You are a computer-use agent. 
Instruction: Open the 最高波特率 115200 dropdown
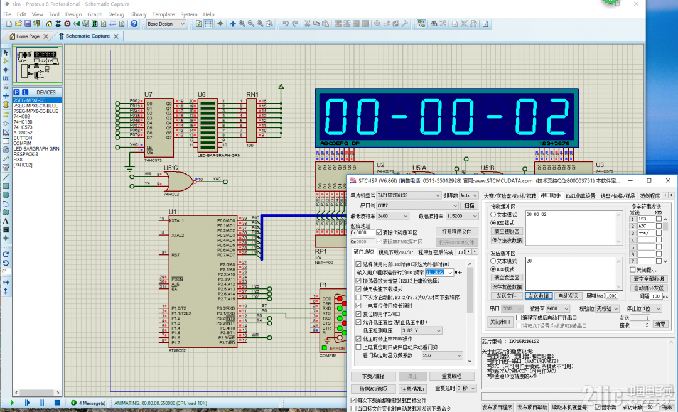[x=462, y=215]
